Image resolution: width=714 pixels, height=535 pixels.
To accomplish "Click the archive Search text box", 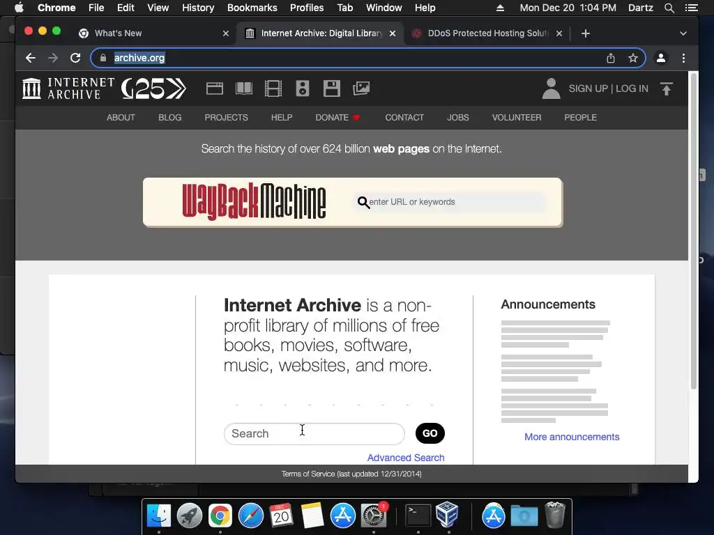I will pyautogui.click(x=314, y=433).
